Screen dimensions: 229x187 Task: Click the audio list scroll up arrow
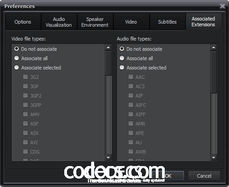214,48
